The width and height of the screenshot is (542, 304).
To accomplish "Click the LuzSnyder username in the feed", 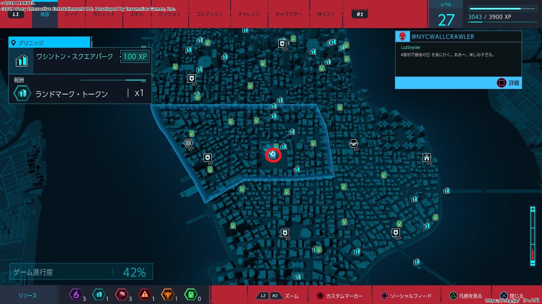I will pos(411,47).
